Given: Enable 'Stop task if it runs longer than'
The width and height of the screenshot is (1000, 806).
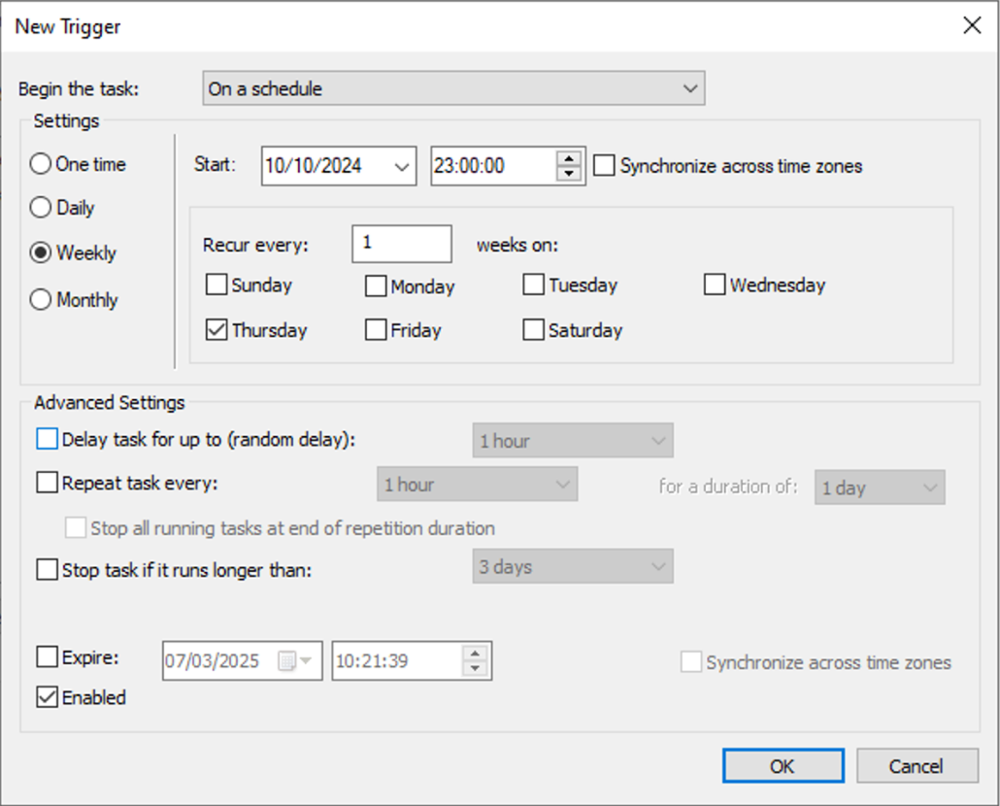Looking at the screenshot, I should tap(48, 570).
